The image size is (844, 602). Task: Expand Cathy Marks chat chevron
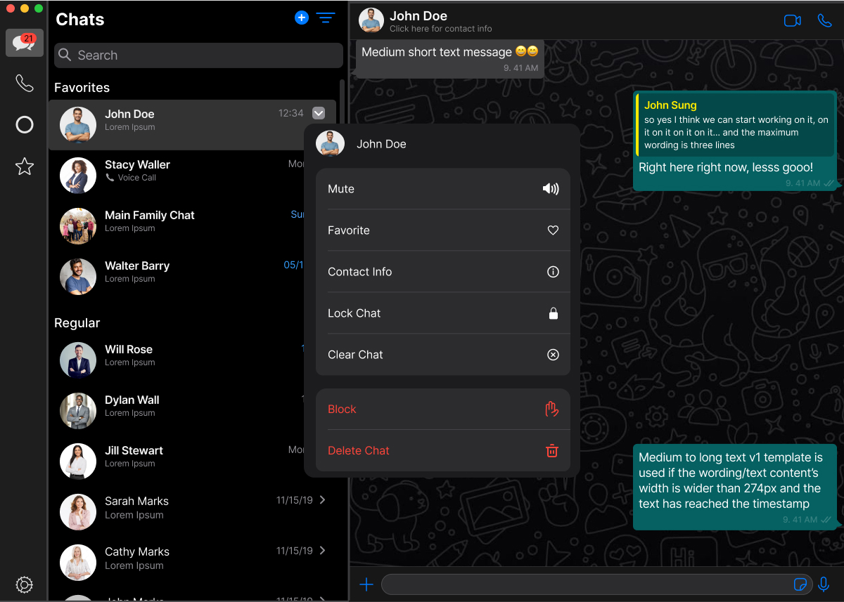323,551
